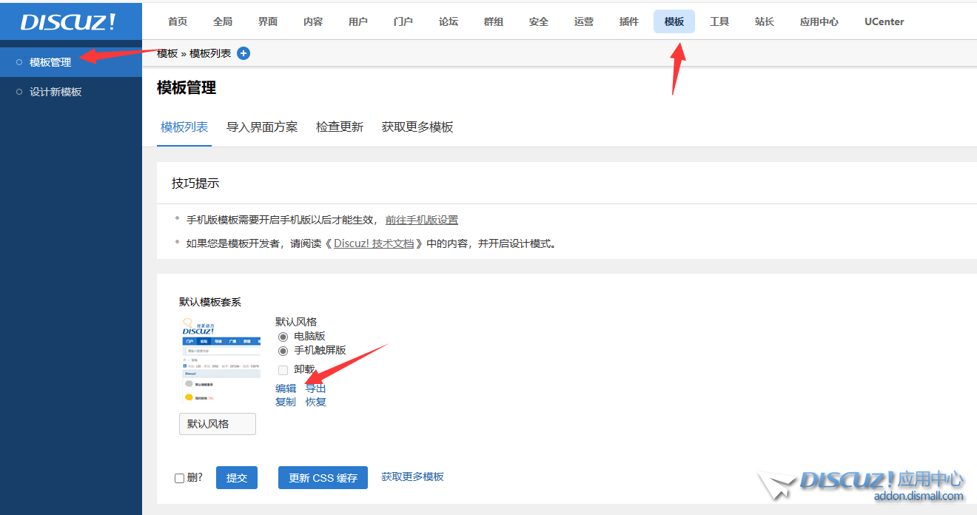Viewport: 977px width, 515px height.
Task: Follow the 前往手机版设置 link
Action: [422, 220]
